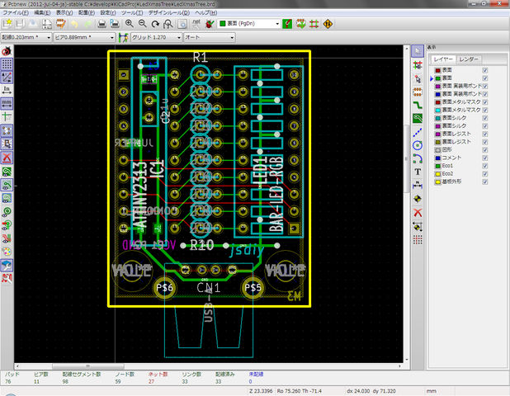Open the grid 1.270 dropdown
510x396 pixels.
click(156, 37)
